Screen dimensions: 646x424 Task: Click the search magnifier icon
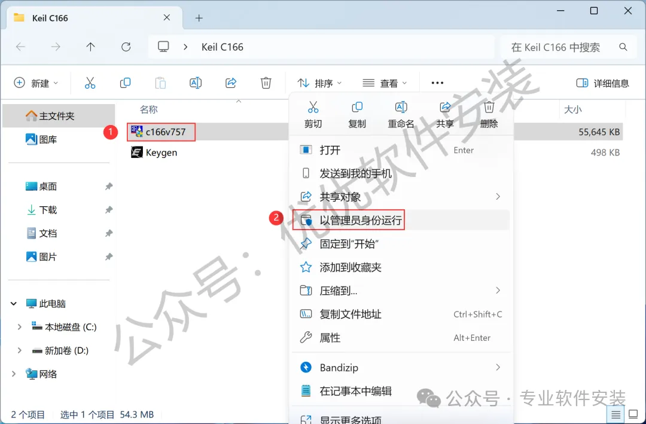point(623,47)
